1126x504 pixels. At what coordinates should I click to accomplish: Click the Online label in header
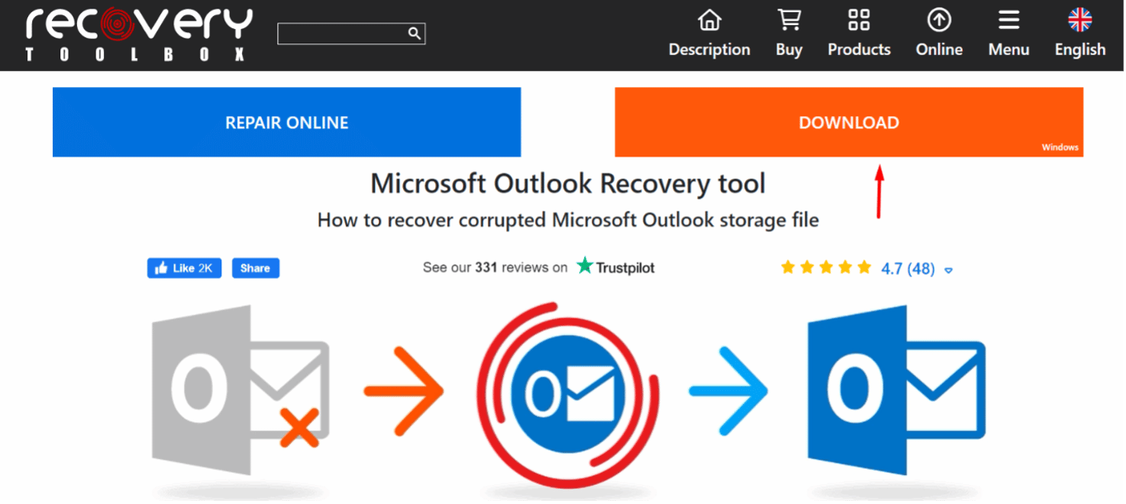point(939,50)
